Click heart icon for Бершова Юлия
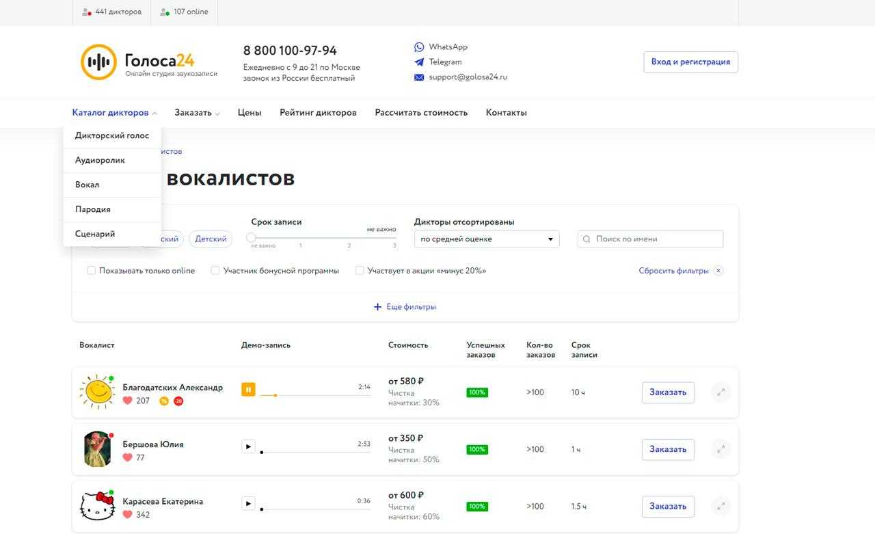 (x=127, y=457)
